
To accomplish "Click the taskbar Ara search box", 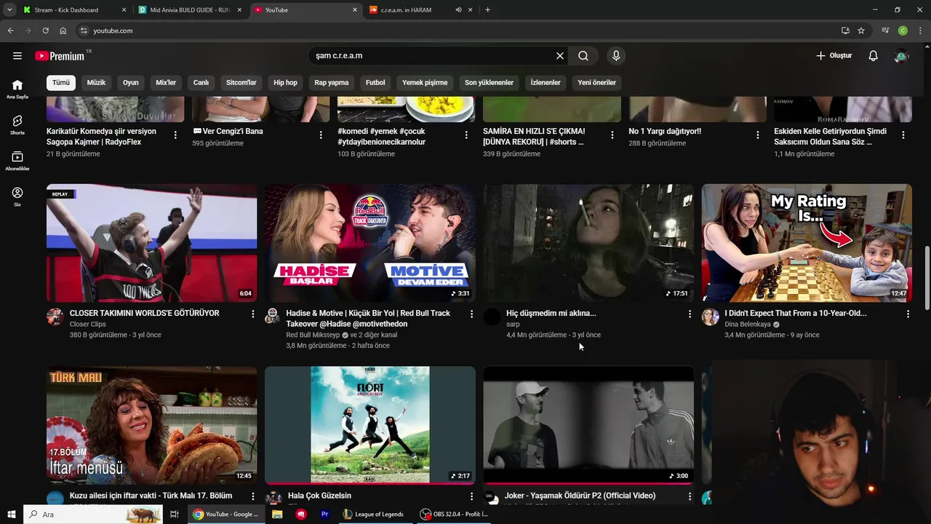I will pyautogui.click(x=93, y=515).
